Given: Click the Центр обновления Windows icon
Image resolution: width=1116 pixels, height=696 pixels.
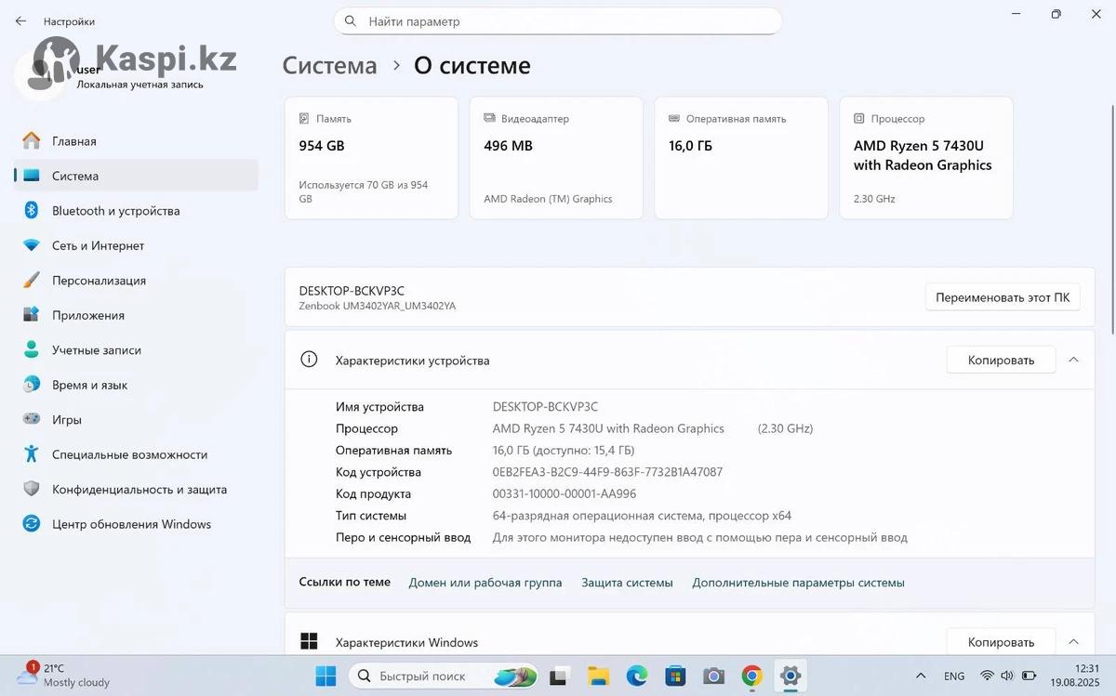Looking at the screenshot, I should click(32, 524).
